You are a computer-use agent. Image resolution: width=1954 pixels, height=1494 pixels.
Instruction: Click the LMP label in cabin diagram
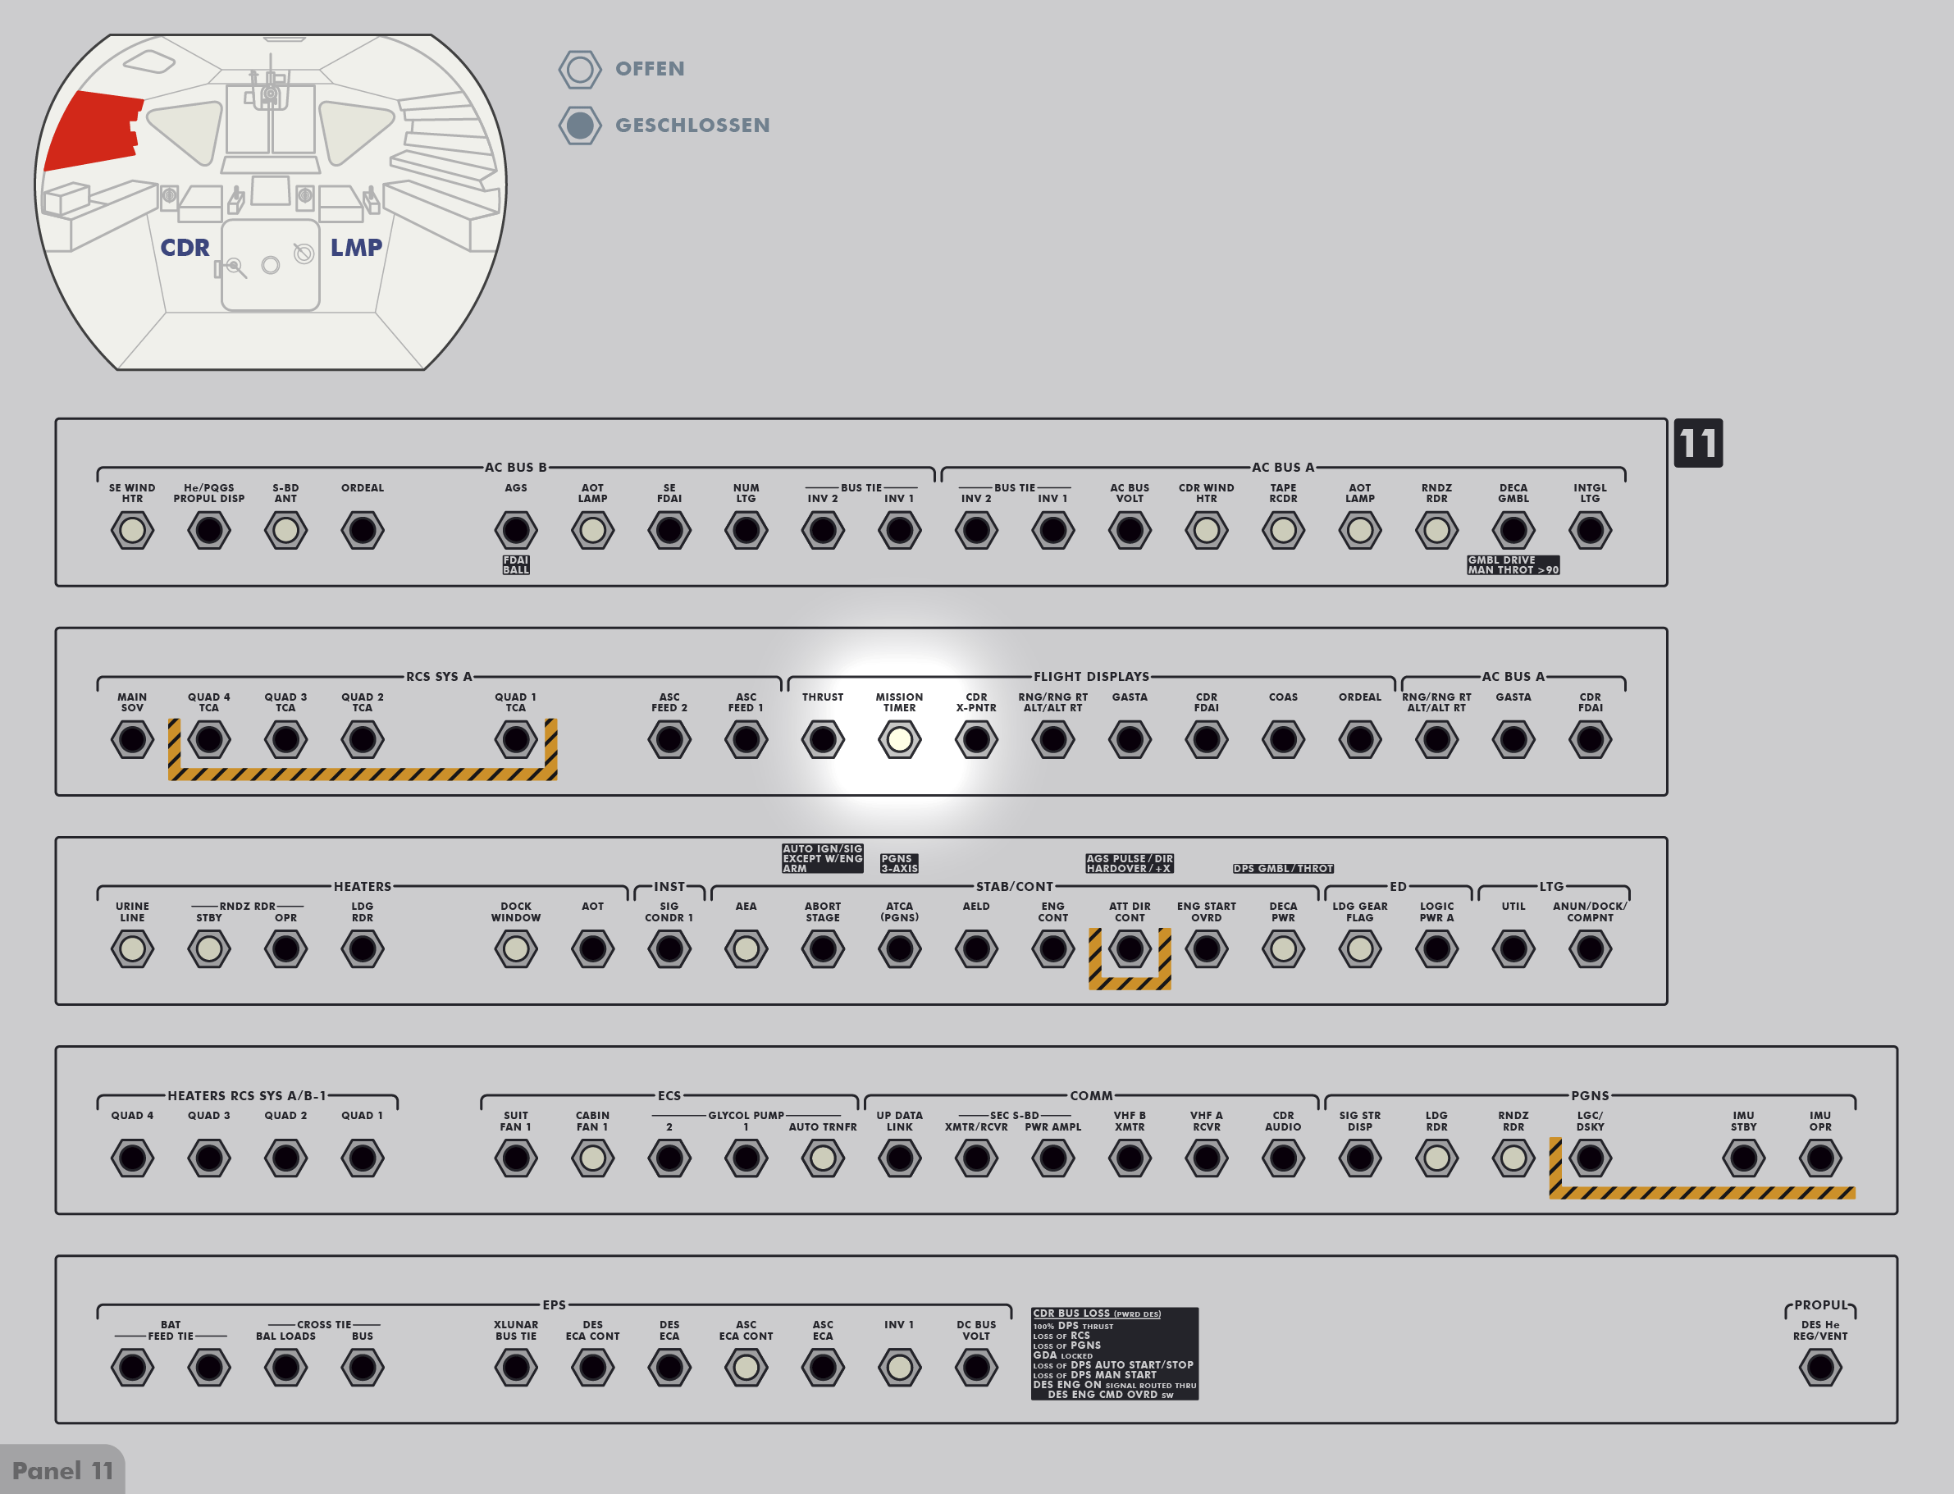coord(355,247)
